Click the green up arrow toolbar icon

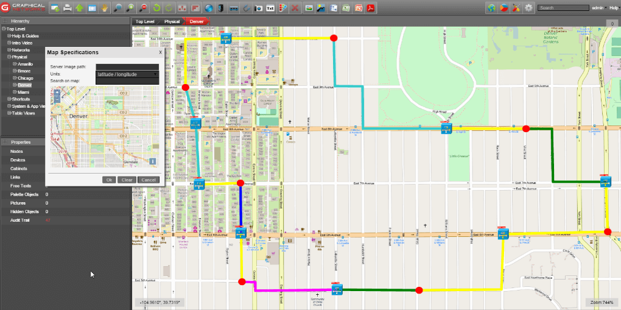tap(79, 7)
